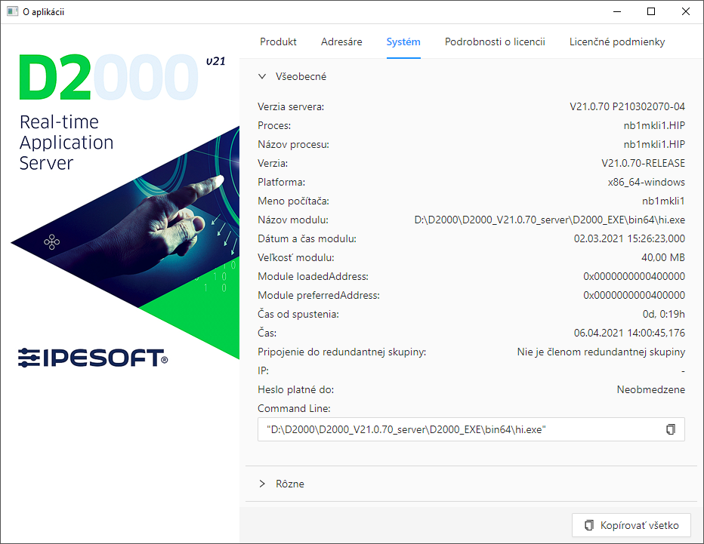Screen dimensions: 704x544
Task: Close the O aplikácii window
Action: click(x=685, y=11)
